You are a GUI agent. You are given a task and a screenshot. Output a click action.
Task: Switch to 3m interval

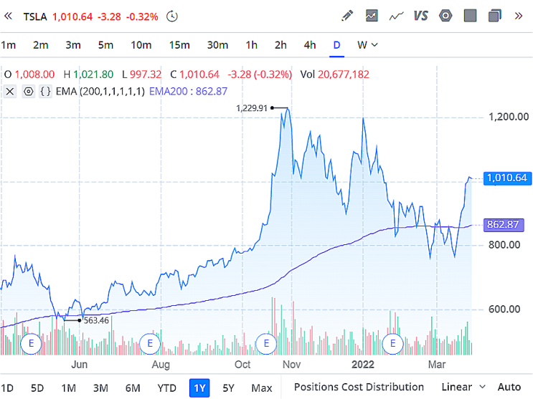pyautogui.click(x=73, y=45)
